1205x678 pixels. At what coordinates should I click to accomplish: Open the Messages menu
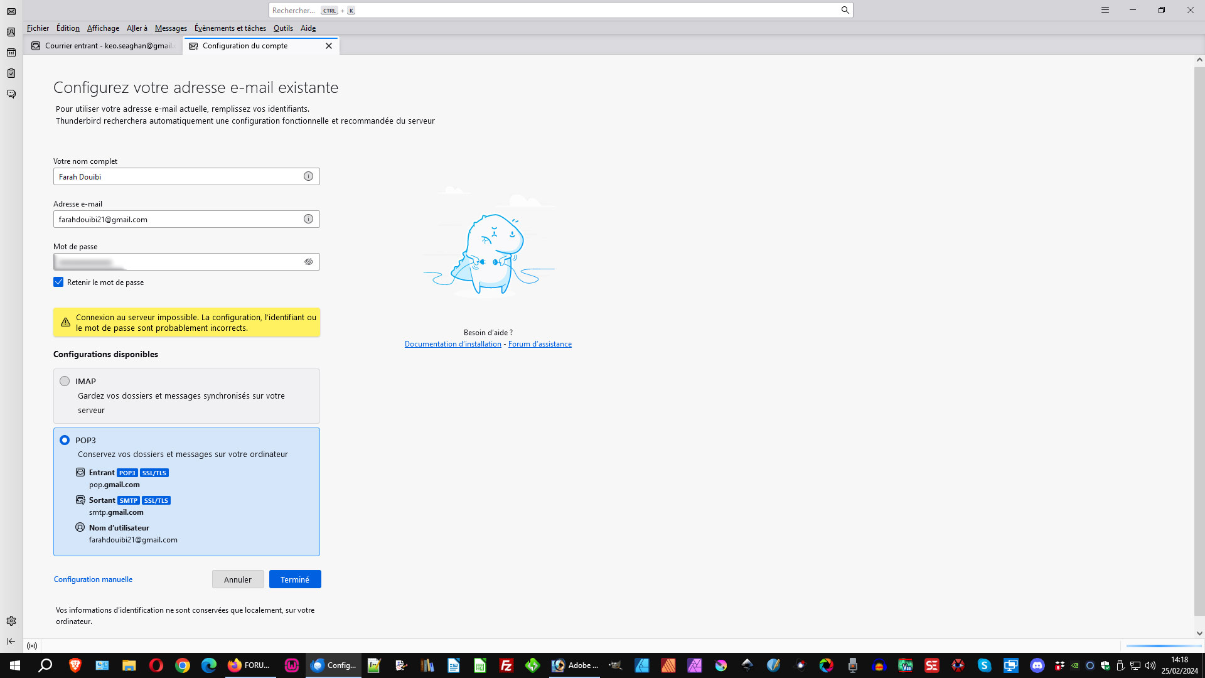click(171, 28)
